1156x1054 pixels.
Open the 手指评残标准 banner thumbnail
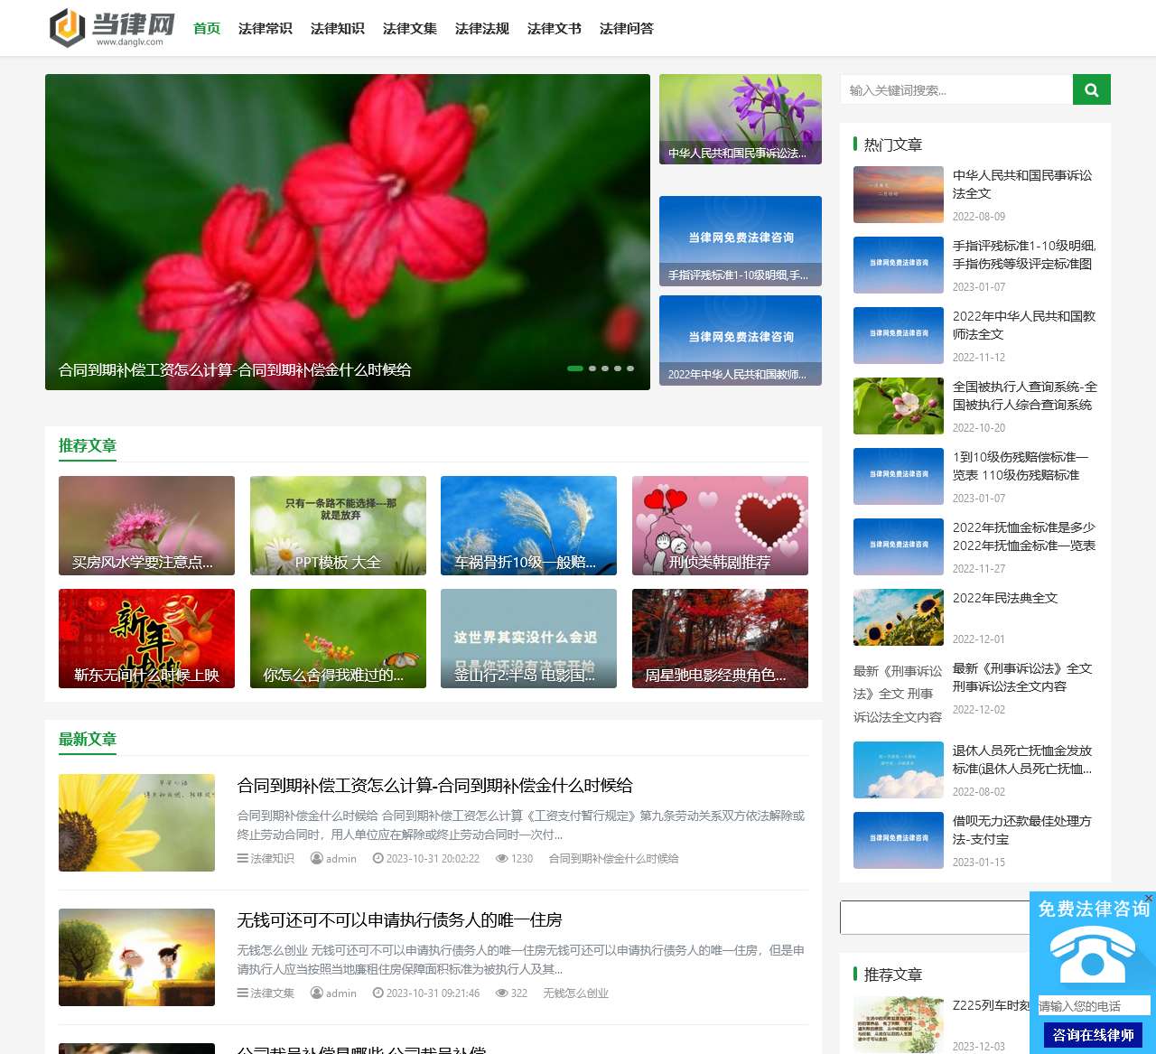[741, 241]
